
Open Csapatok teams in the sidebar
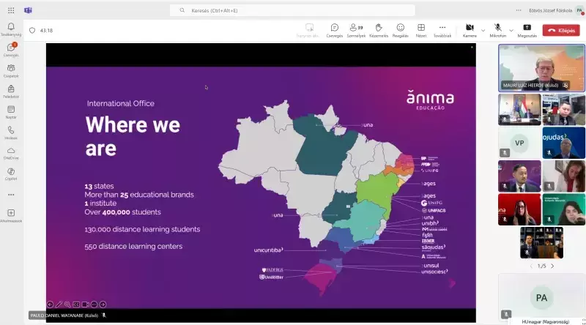coord(11,70)
